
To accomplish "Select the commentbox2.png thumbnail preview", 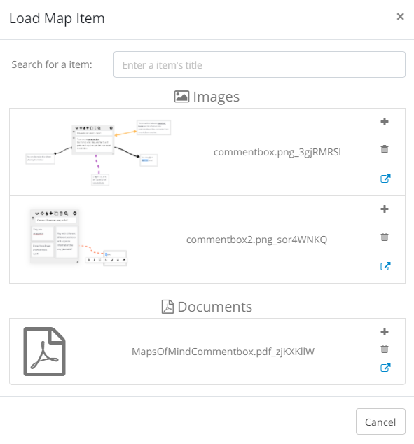I will (78, 237).
